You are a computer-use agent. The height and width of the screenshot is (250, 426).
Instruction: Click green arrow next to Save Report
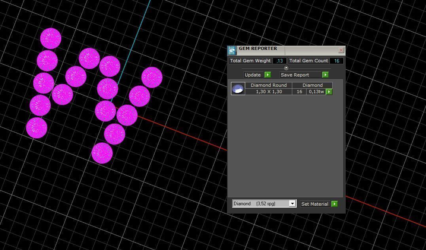[325, 75]
